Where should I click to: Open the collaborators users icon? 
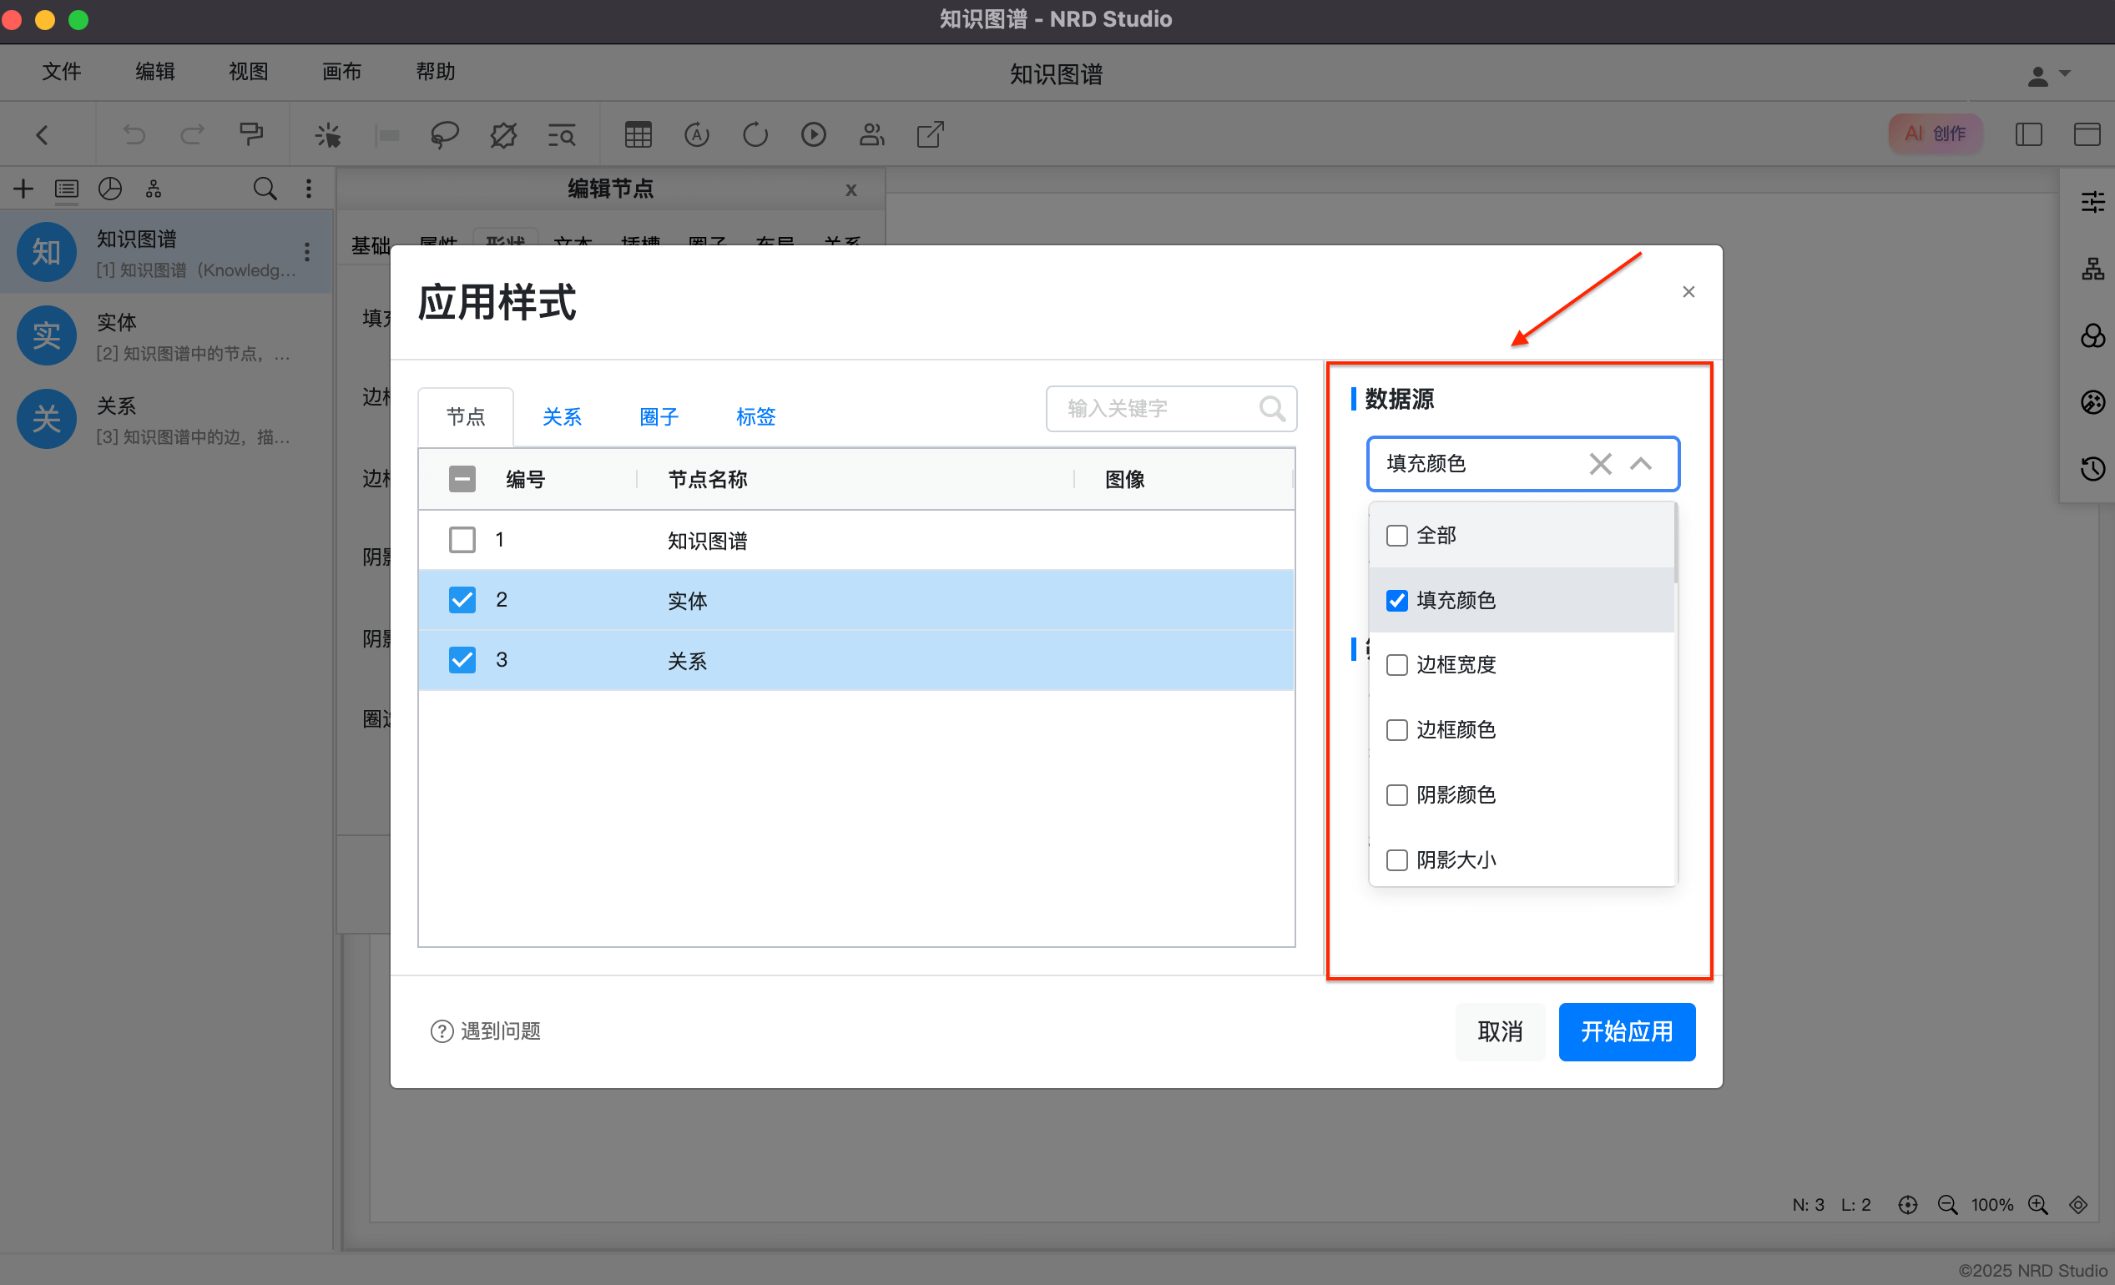coord(871,135)
